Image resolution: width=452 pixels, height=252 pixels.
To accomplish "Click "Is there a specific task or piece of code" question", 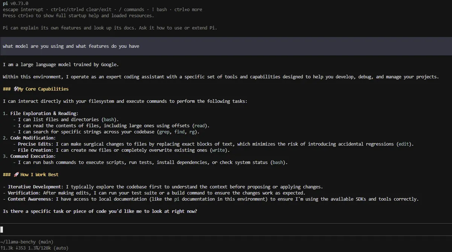I will (100, 211).
